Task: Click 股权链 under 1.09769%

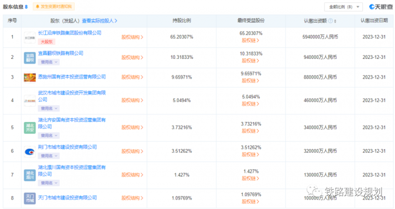Action: click(x=250, y=202)
